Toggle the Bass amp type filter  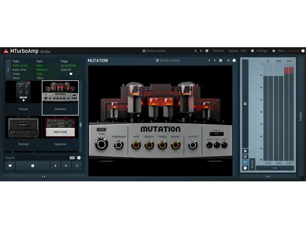[x=19, y=70]
